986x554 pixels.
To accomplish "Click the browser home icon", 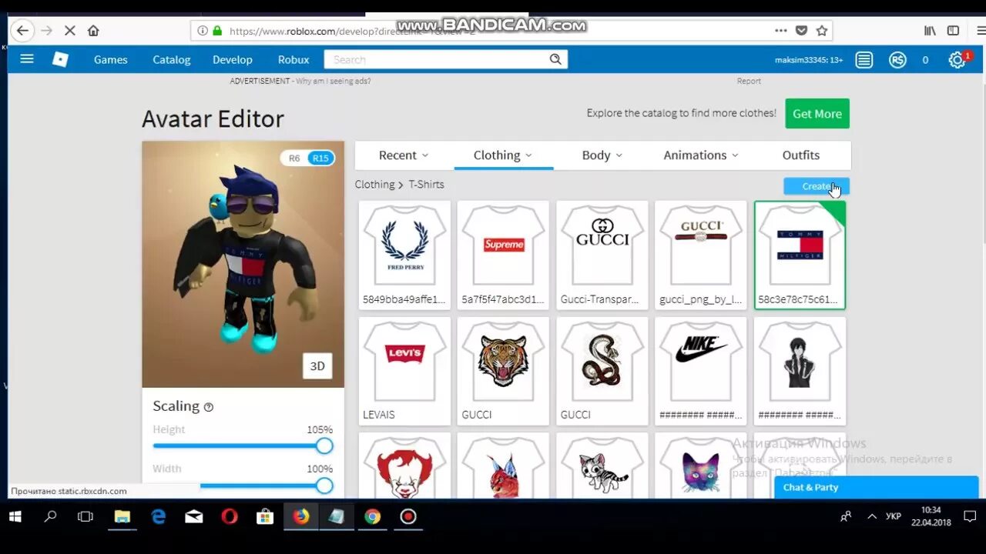I will coord(93,31).
